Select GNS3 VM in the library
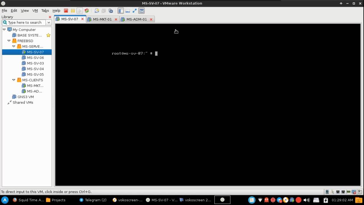Image resolution: width=364 pixels, height=205 pixels. tap(26, 97)
